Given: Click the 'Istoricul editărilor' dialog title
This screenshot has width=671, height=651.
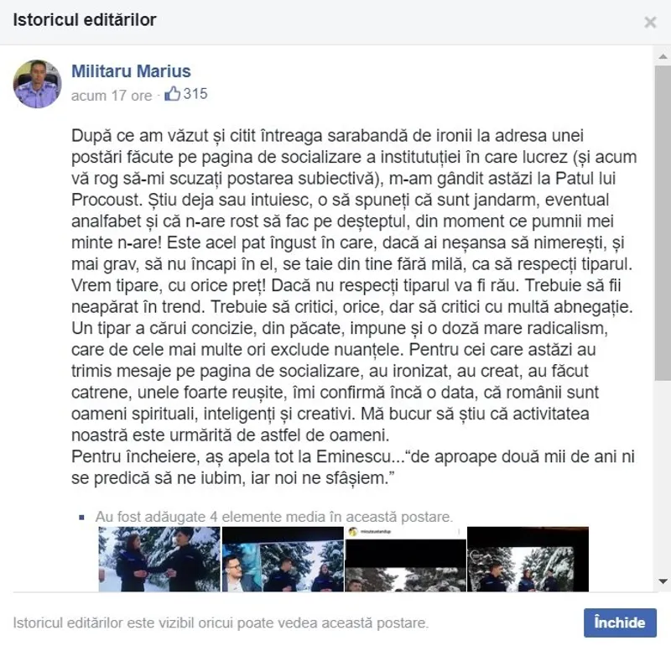Looking at the screenshot, I should 85,20.
